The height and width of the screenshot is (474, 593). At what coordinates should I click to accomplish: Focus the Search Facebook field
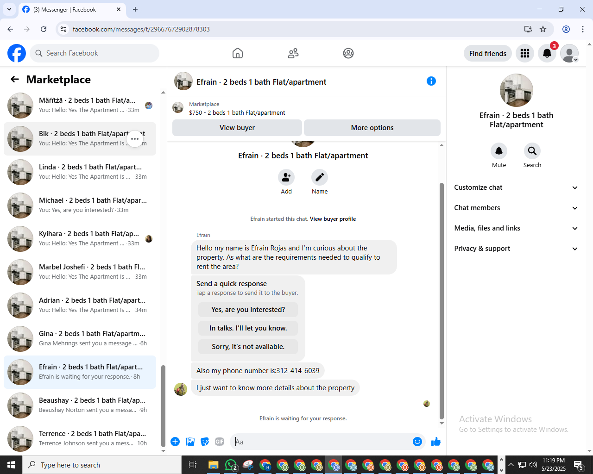click(95, 53)
